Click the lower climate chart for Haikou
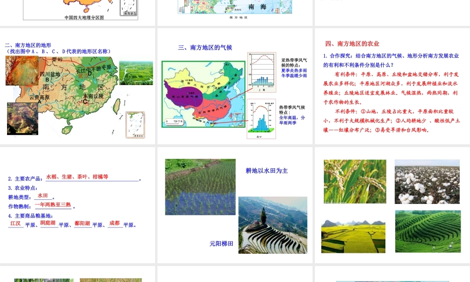This screenshot has height=282, width=470. [x=261, y=119]
